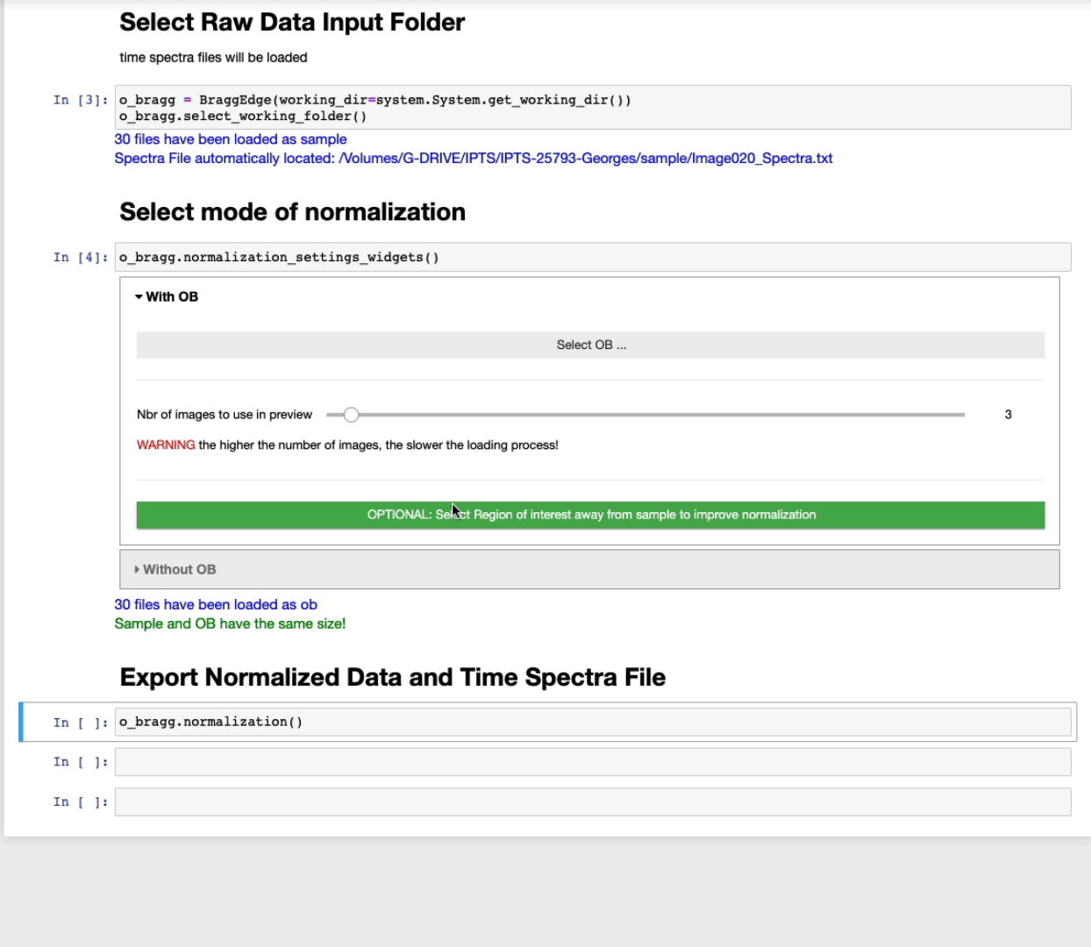
Task: Click the Spectra File automatically located output line
Action: coord(473,159)
